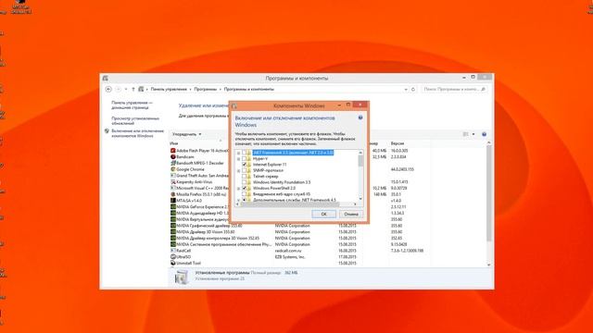
Task: Open the Упорядочить dropdown menu
Action: click(x=187, y=134)
